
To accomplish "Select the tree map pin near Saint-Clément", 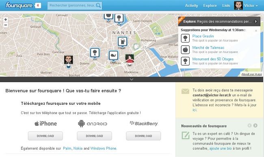I will (x=119, y=19).
